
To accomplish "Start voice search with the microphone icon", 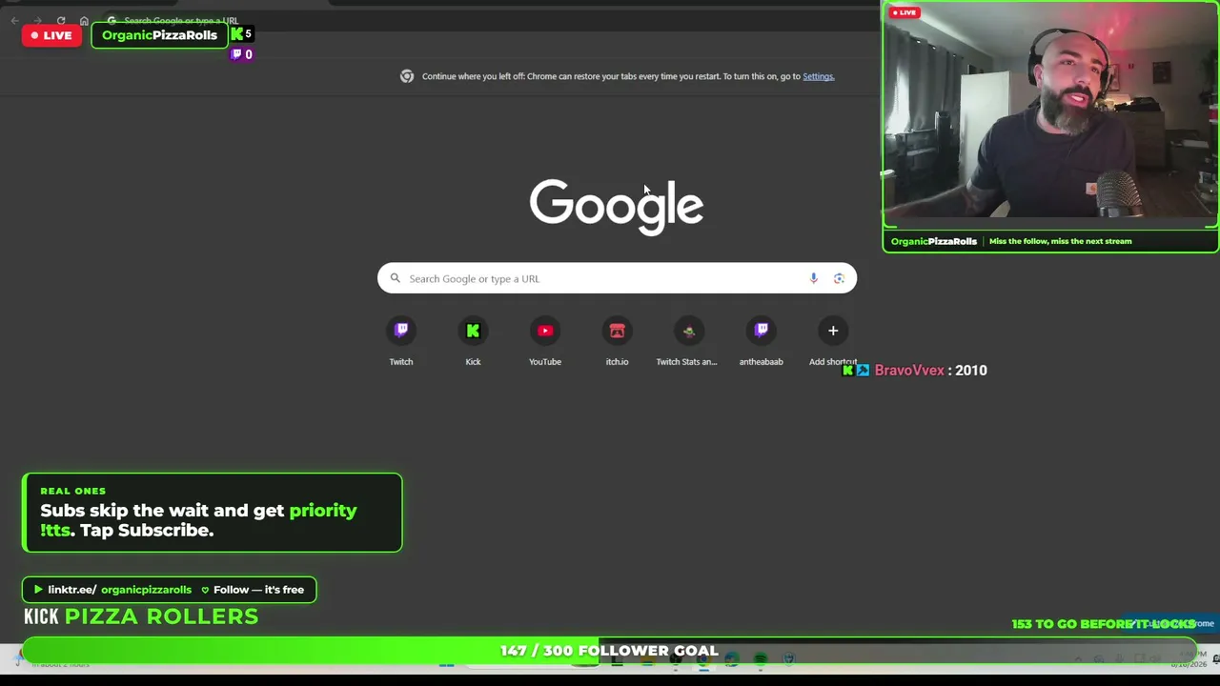I will click(x=813, y=278).
